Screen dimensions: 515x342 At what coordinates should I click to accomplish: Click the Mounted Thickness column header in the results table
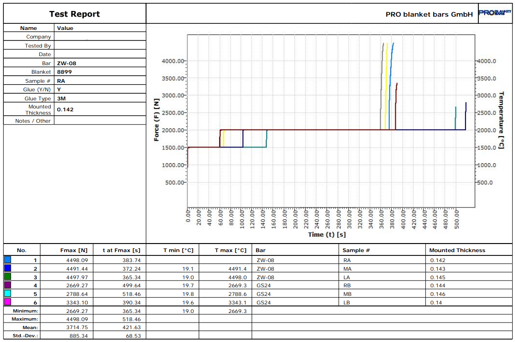pos(457,250)
